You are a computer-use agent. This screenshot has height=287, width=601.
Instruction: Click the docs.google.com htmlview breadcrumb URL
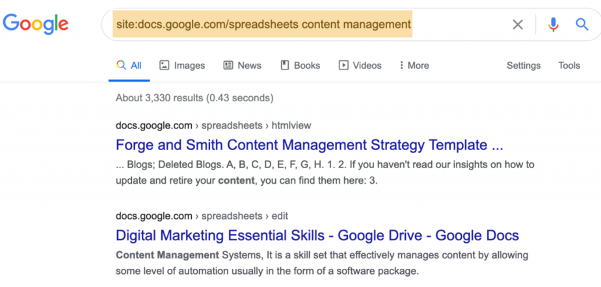click(x=213, y=125)
